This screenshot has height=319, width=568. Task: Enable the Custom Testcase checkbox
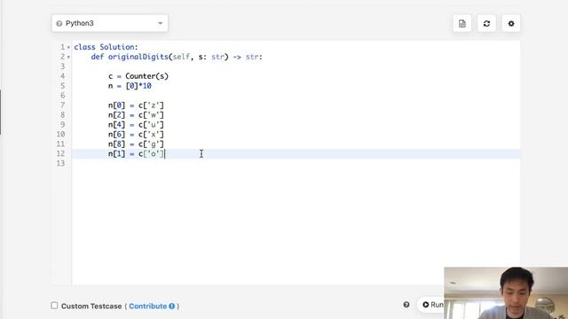click(x=54, y=306)
